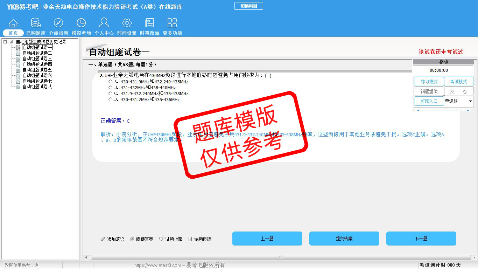Click the 一、单选题(共58题,每题1分) section header

pos(122,64)
